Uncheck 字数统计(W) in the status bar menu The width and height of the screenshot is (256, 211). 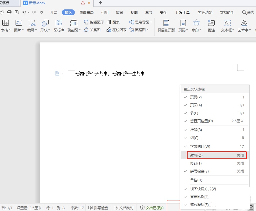(x=216, y=146)
